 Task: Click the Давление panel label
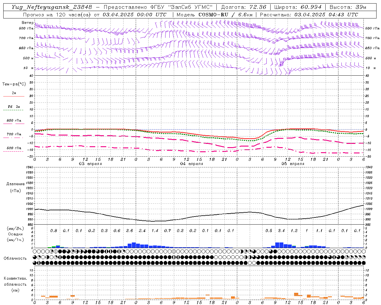pos(15,184)
